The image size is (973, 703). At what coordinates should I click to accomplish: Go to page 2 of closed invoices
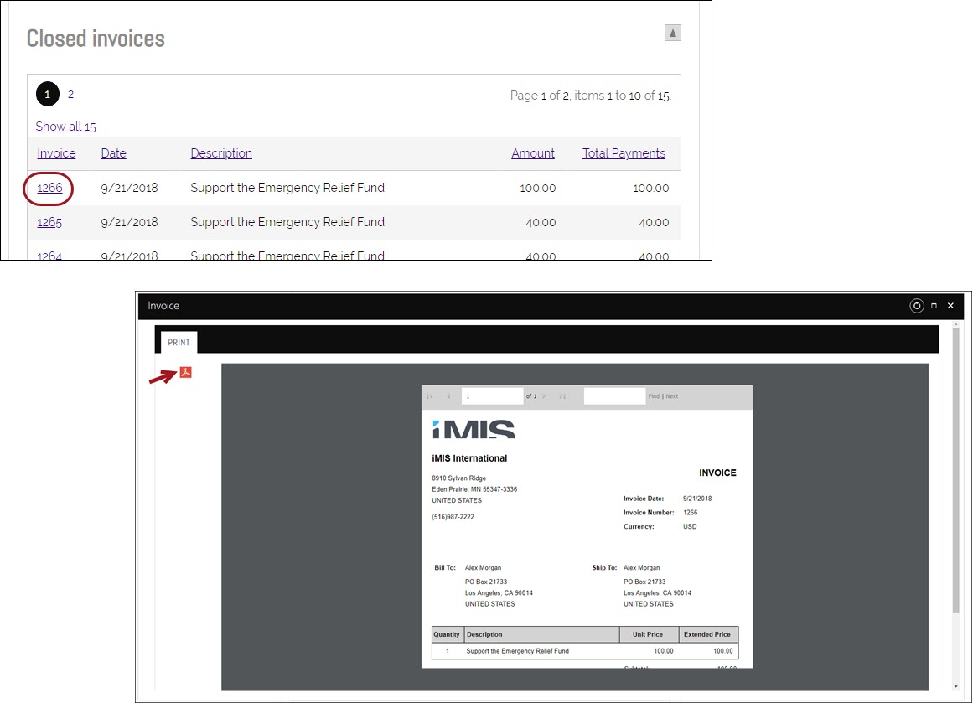coord(70,95)
